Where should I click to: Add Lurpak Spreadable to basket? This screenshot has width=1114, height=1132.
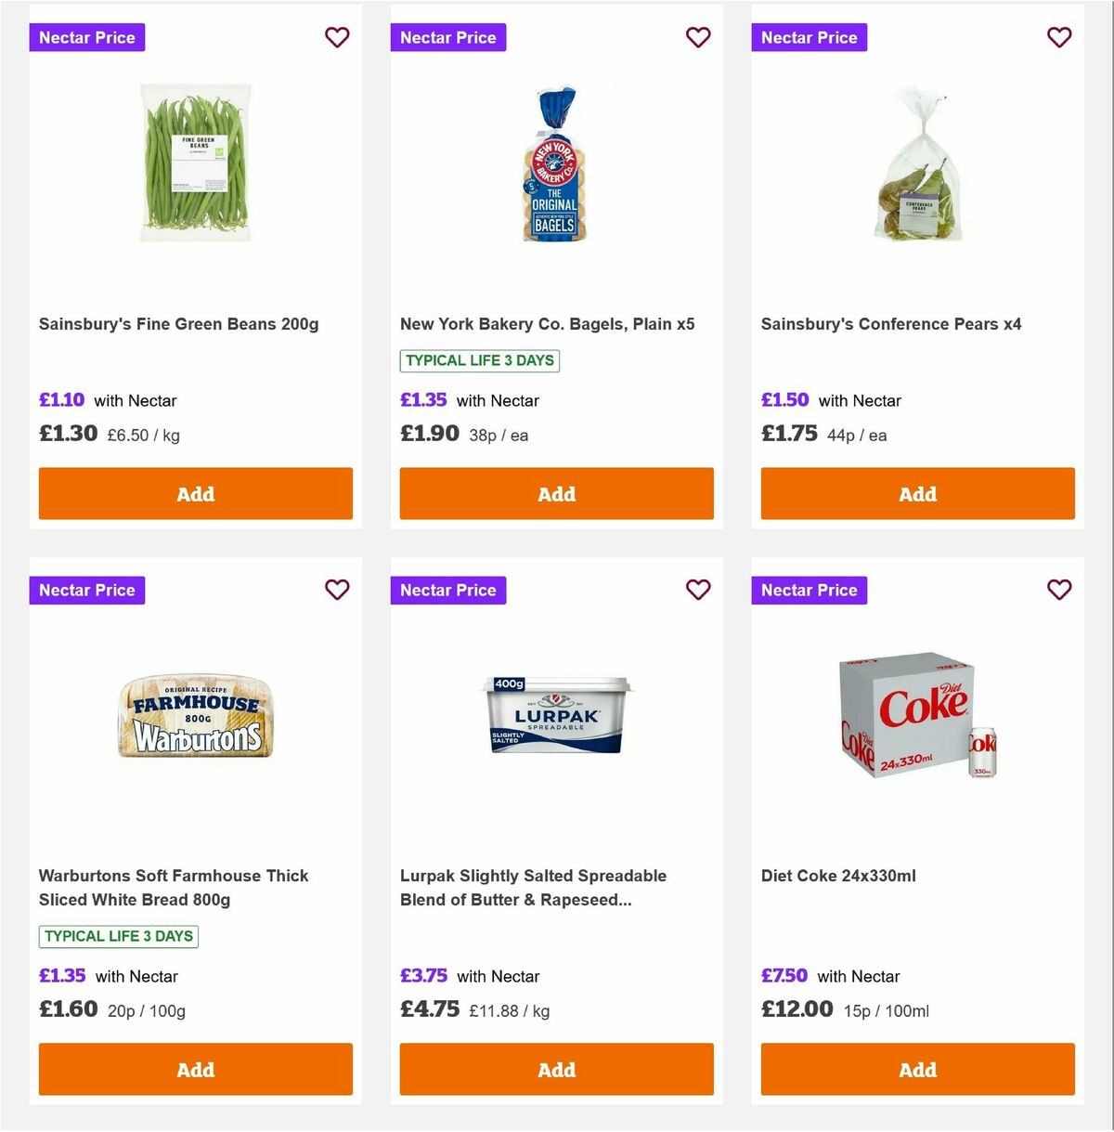point(556,1069)
